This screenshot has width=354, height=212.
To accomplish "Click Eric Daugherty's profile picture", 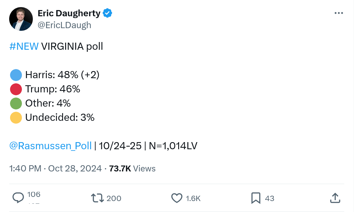I will (x=21, y=19).
